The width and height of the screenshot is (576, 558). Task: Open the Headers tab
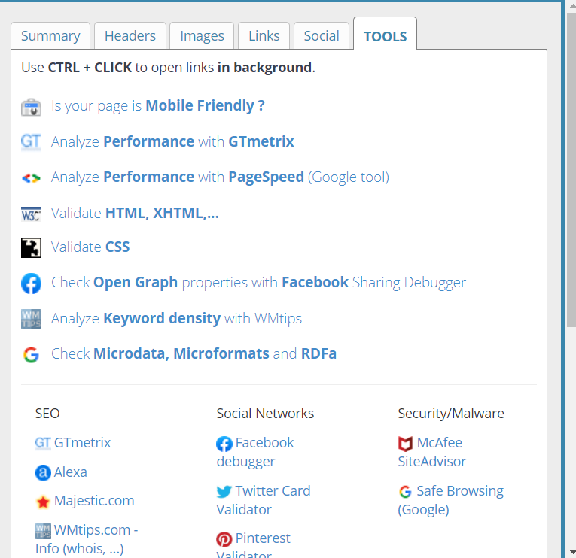[x=130, y=35]
